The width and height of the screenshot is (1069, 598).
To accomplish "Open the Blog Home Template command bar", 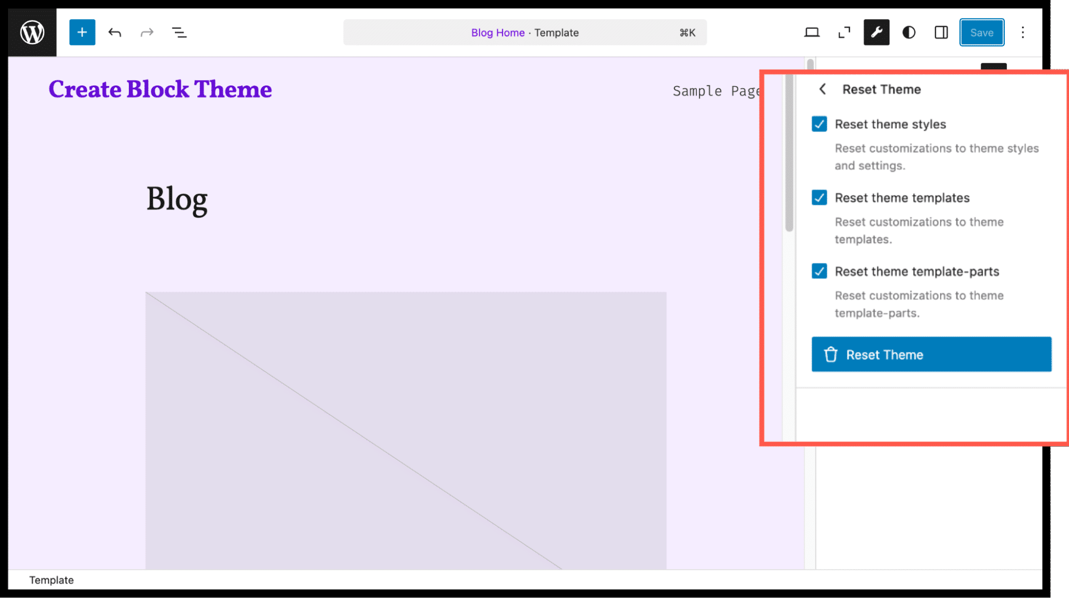I will [525, 33].
